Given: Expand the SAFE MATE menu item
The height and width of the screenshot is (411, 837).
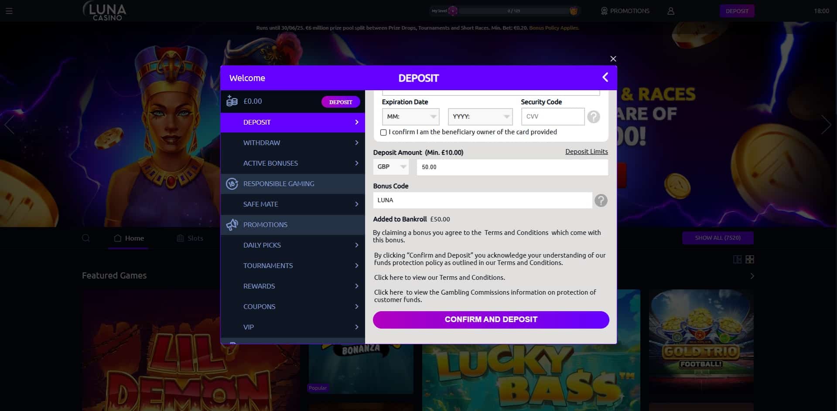Looking at the screenshot, I should pos(293,204).
